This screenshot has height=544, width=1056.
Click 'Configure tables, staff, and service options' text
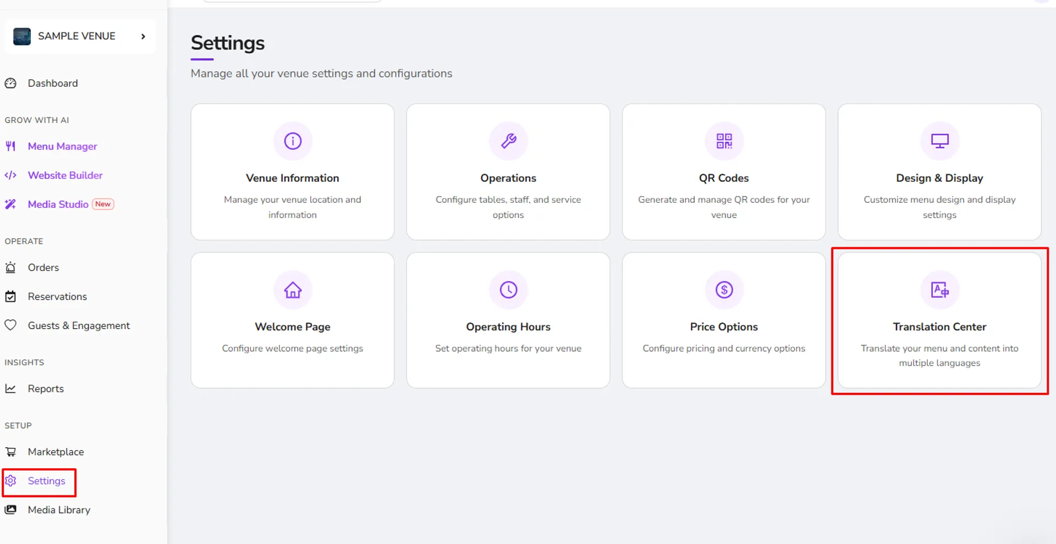point(508,207)
